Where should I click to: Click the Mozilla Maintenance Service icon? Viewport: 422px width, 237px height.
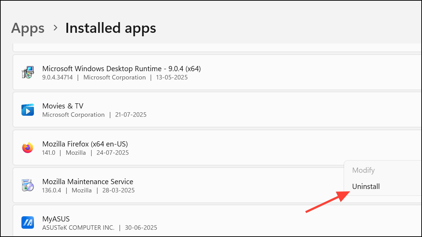pos(28,185)
